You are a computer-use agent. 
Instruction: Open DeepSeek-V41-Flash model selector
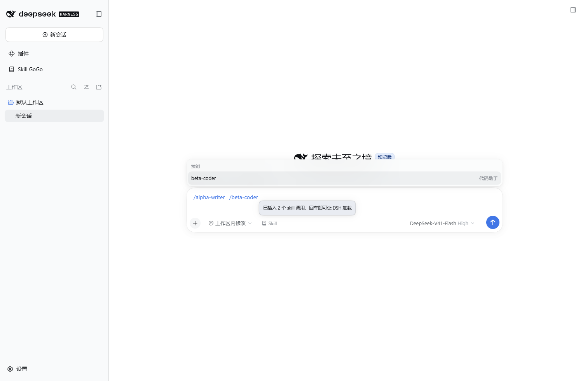tap(442, 223)
